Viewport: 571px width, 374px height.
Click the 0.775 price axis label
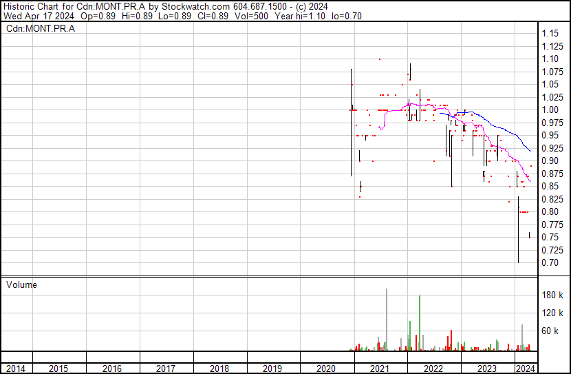pos(552,225)
